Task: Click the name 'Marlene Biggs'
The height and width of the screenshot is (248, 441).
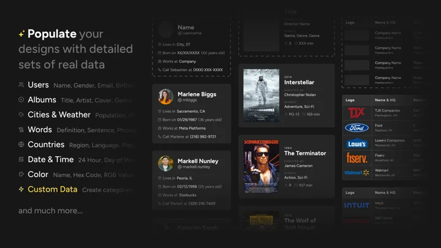Action: 197,94
